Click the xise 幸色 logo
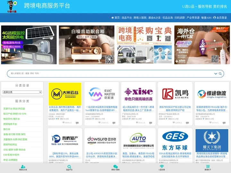Screen dimensions: 231x173 (138, 94)
